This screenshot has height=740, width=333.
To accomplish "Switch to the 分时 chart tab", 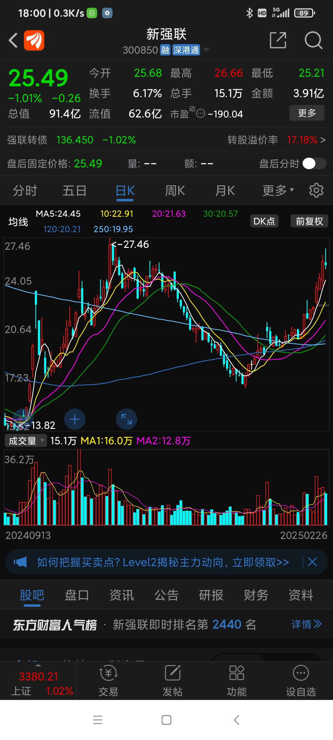I will 25,191.
